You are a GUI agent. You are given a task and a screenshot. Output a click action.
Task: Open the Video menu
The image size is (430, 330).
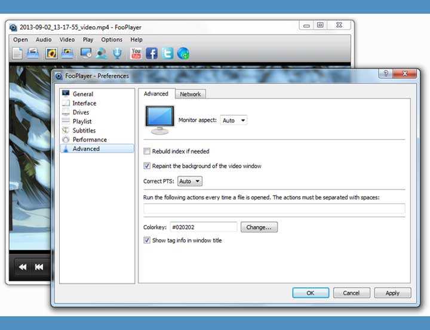point(67,39)
